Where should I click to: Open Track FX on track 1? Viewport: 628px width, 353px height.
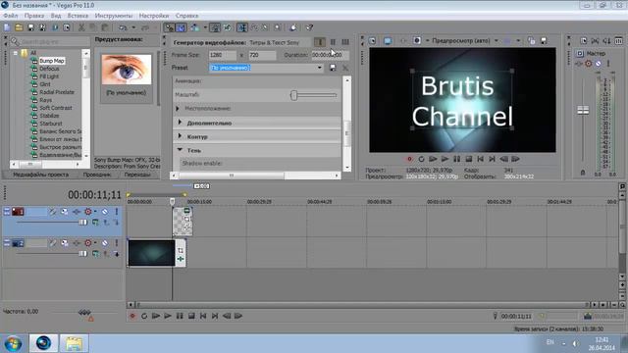tap(77, 212)
